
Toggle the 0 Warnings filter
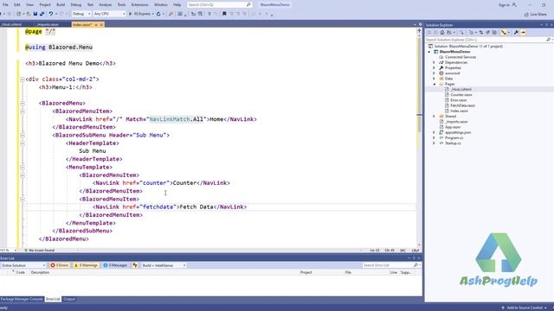pyautogui.click(x=86, y=265)
